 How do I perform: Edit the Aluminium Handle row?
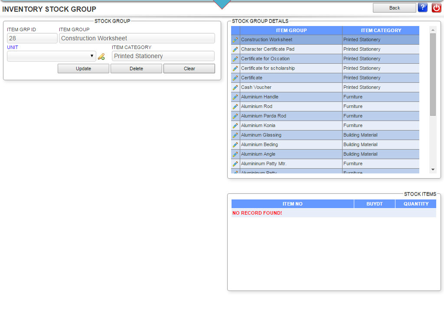tap(235, 97)
